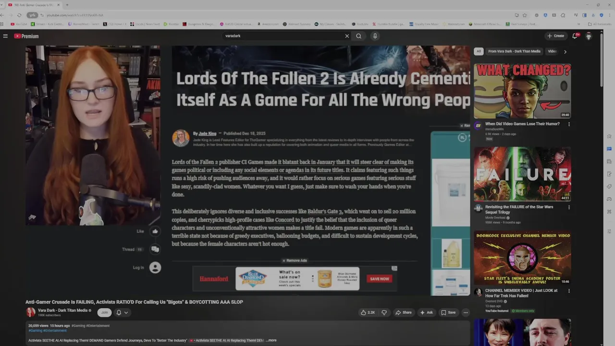Run search with magnifier button

coord(358,36)
